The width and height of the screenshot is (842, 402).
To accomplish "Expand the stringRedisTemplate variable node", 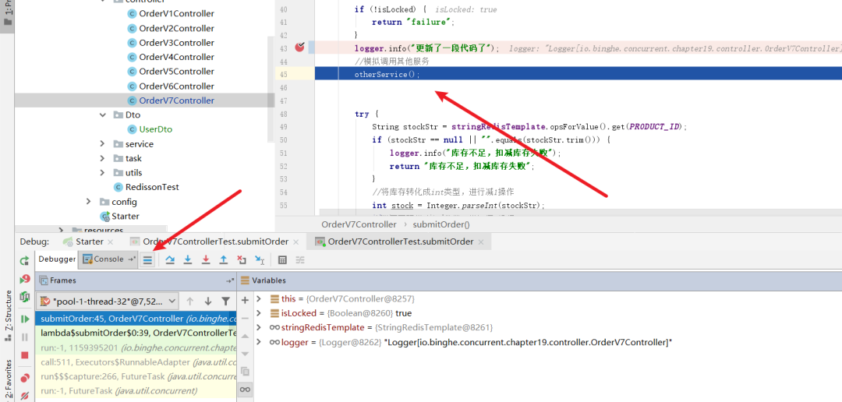I will tap(259, 327).
